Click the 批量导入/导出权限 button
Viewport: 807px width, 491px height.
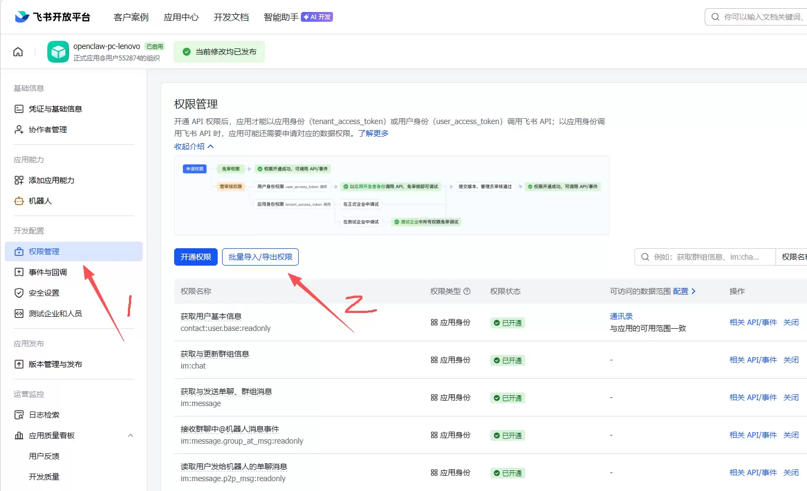pyautogui.click(x=260, y=257)
